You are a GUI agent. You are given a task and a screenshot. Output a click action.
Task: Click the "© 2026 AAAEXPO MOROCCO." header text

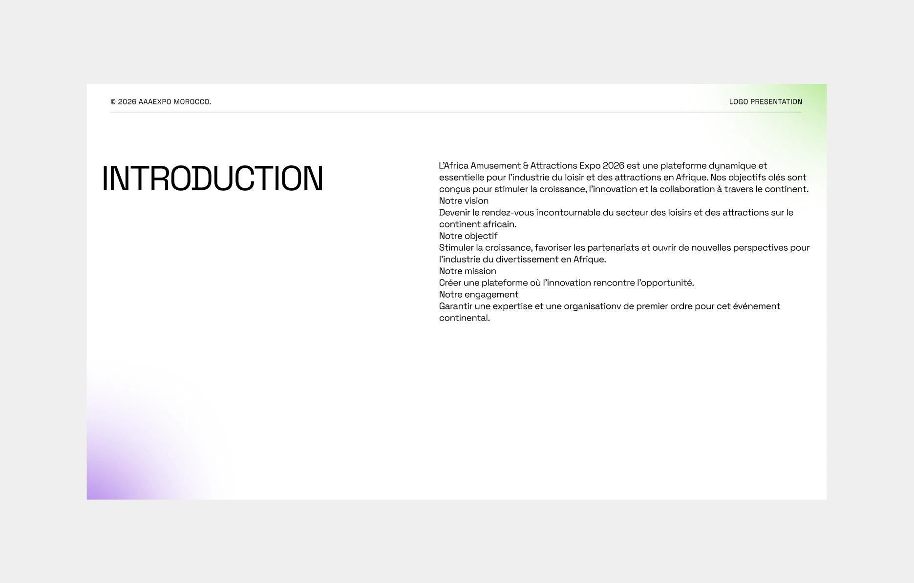point(161,102)
